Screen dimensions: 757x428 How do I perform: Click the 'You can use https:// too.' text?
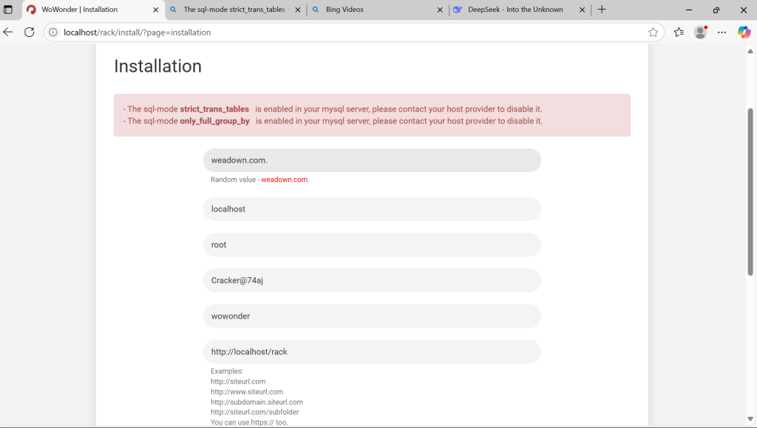click(249, 422)
